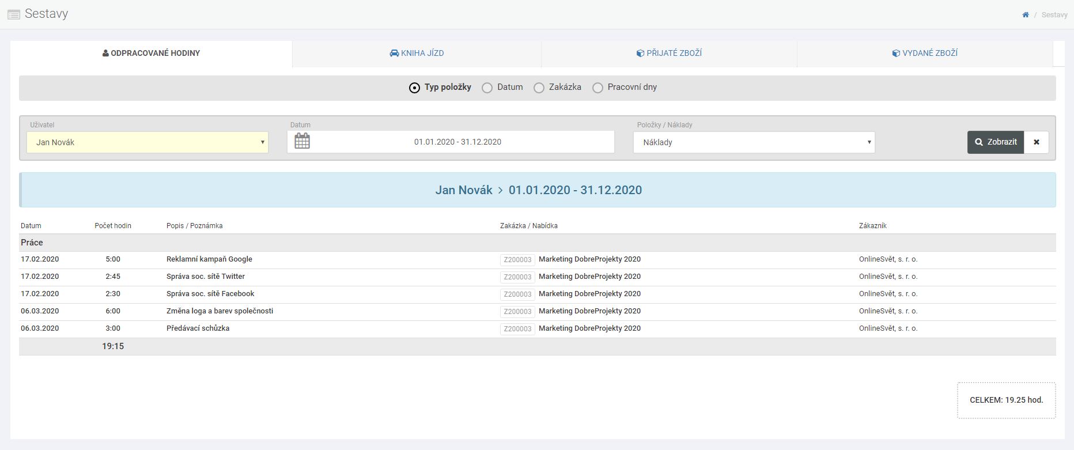Click 'Změna loga a barev společnosti' description
Screen dimensions: 1074x450
(x=220, y=311)
